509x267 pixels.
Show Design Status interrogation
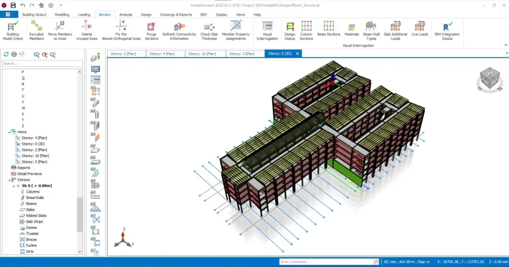click(290, 31)
